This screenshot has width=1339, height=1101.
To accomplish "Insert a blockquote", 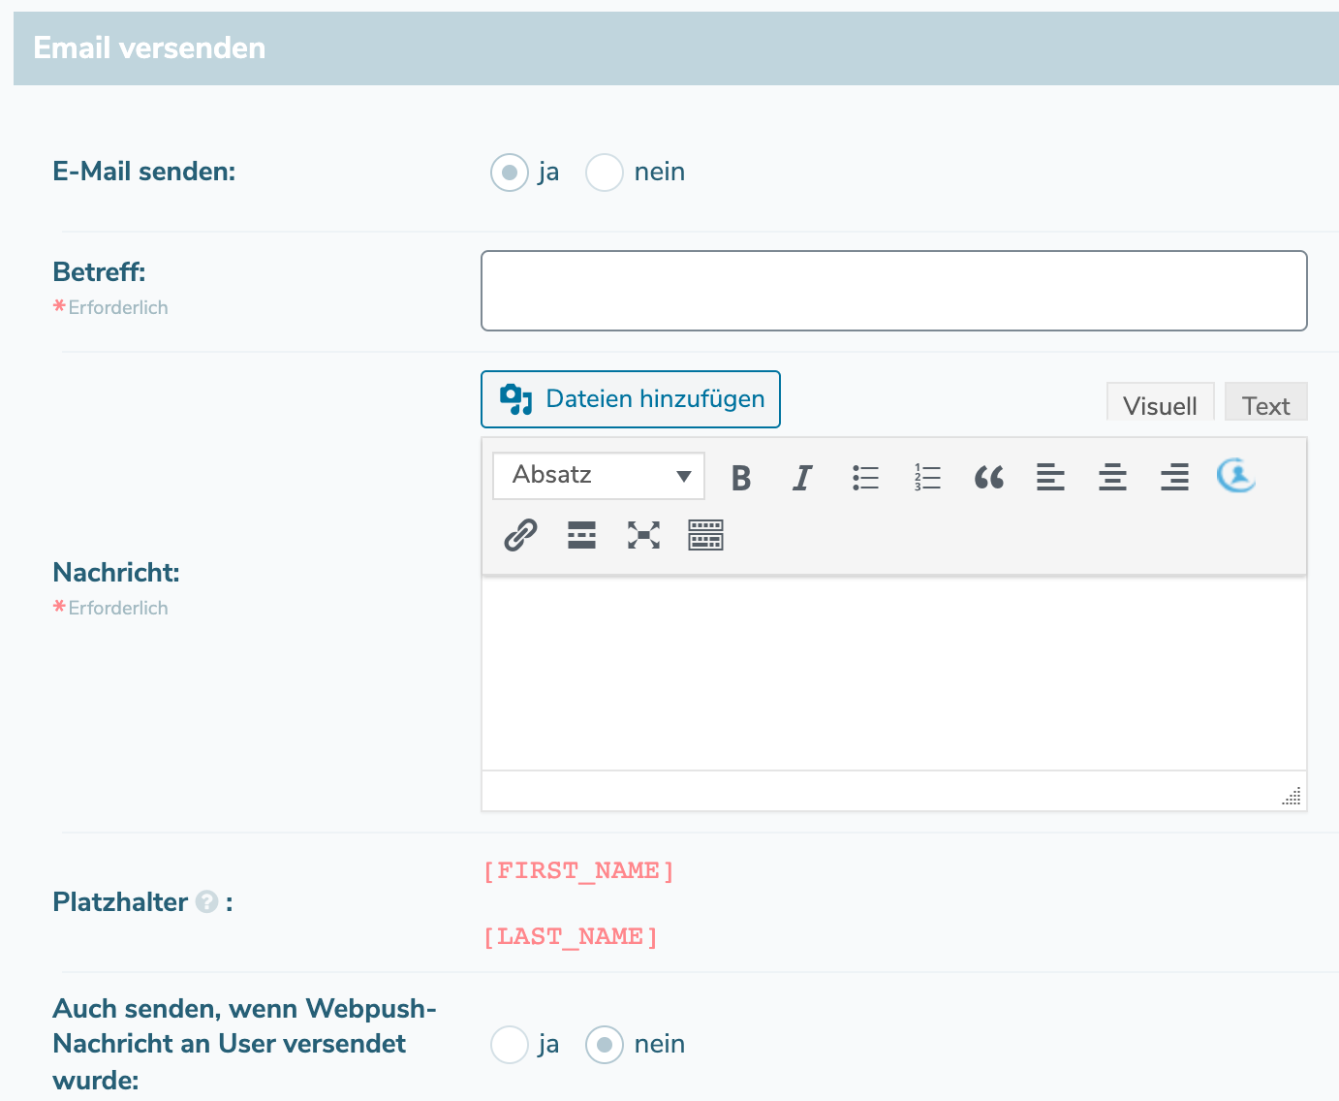I will pyautogui.click(x=989, y=477).
